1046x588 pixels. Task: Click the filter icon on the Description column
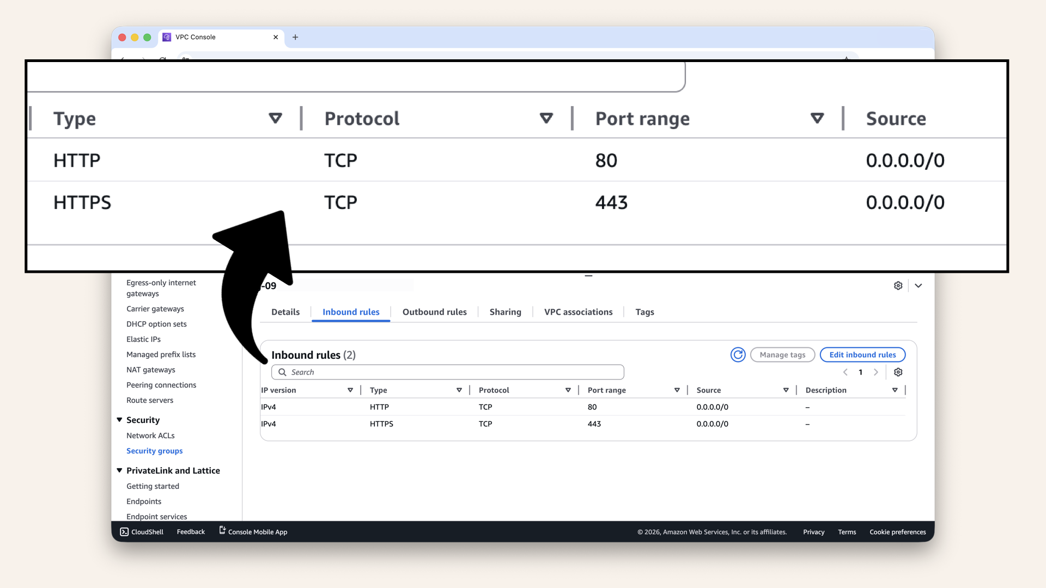point(895,390)
